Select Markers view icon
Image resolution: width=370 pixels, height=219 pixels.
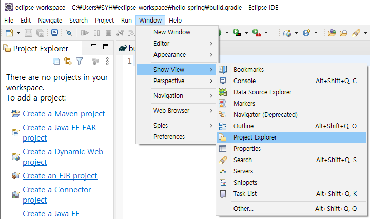[223, 103]
